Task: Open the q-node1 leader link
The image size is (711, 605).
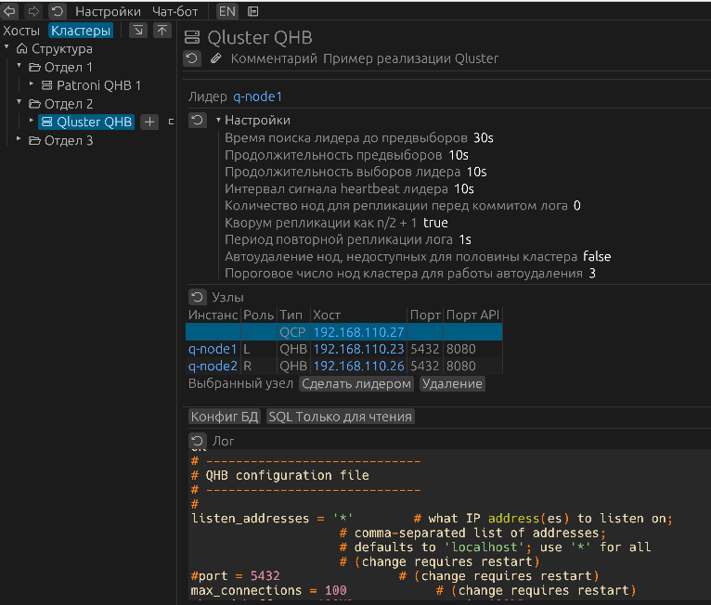Action: (257, 96)
